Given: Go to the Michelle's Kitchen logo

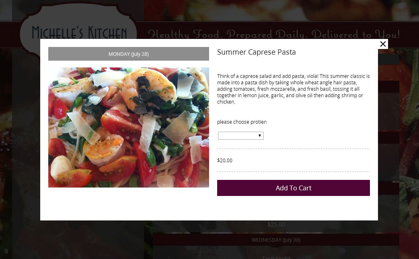Looking at the screenshot, I should click(x=79, y=33).
